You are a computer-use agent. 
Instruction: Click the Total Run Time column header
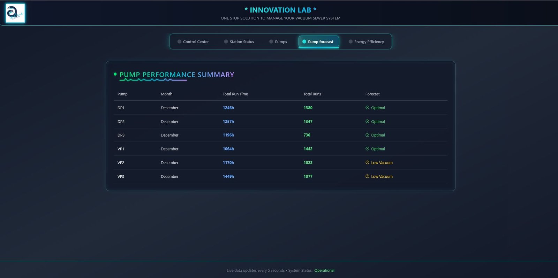235,94
